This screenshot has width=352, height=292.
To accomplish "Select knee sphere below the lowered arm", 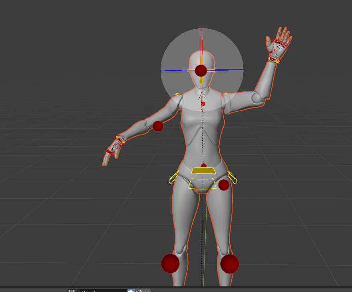I will (170, 263).
